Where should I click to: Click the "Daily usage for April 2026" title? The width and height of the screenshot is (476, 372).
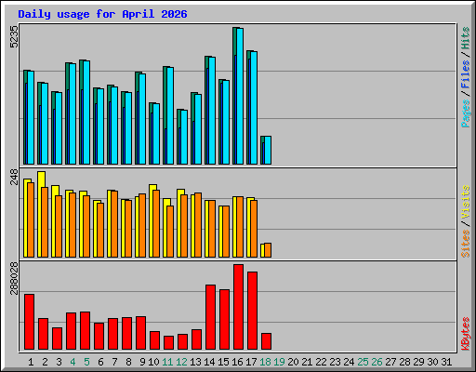[x=102, y=14]
